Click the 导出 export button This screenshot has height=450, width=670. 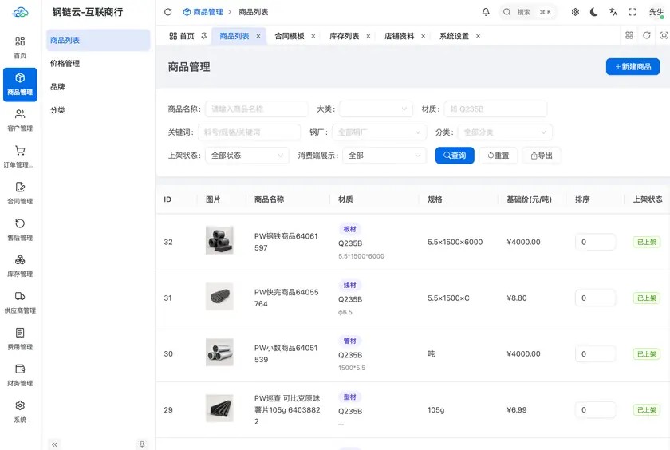click(x=542, y=156)
